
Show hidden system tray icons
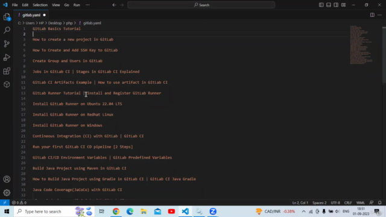[x=303, y=212]
